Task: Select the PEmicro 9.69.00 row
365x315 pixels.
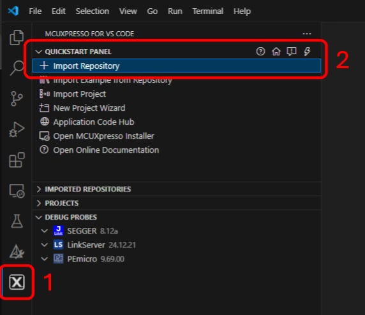Action: coord(177,259)
